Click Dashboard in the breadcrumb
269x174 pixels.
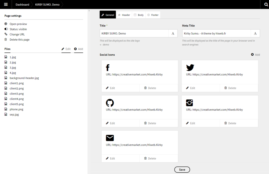[x=22, y=5]
